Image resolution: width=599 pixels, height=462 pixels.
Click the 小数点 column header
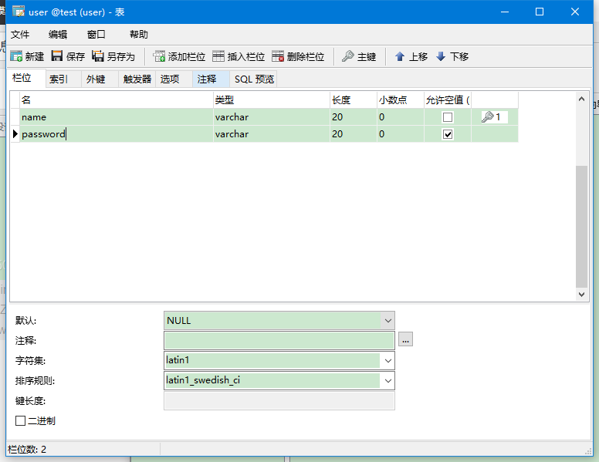(401, 100)
